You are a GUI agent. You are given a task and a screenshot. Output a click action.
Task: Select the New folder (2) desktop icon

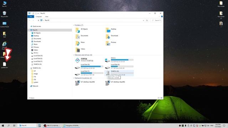pyautogui.click(x=221, y=15)
